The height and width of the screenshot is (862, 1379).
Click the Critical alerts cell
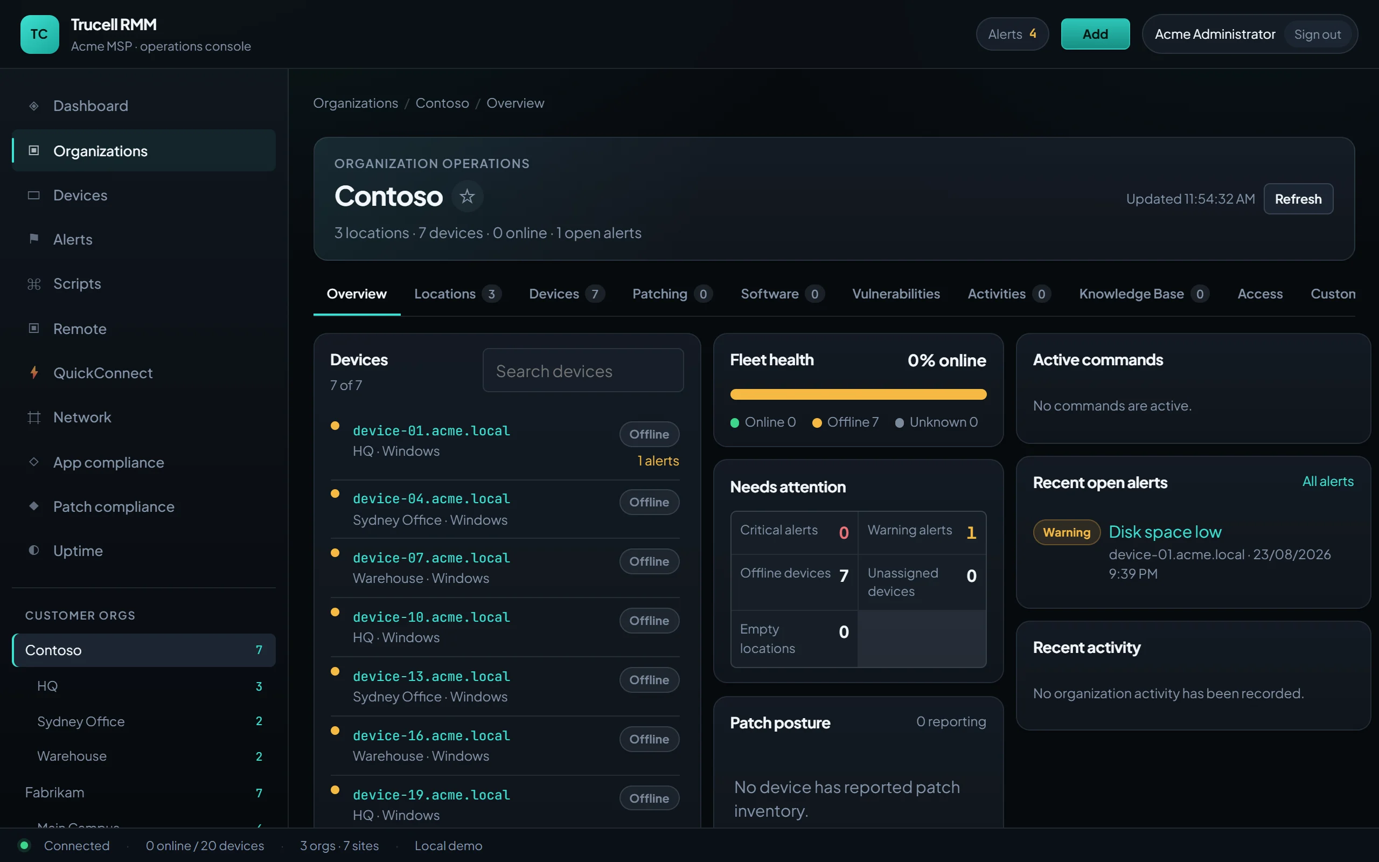[x=795, y=532]
